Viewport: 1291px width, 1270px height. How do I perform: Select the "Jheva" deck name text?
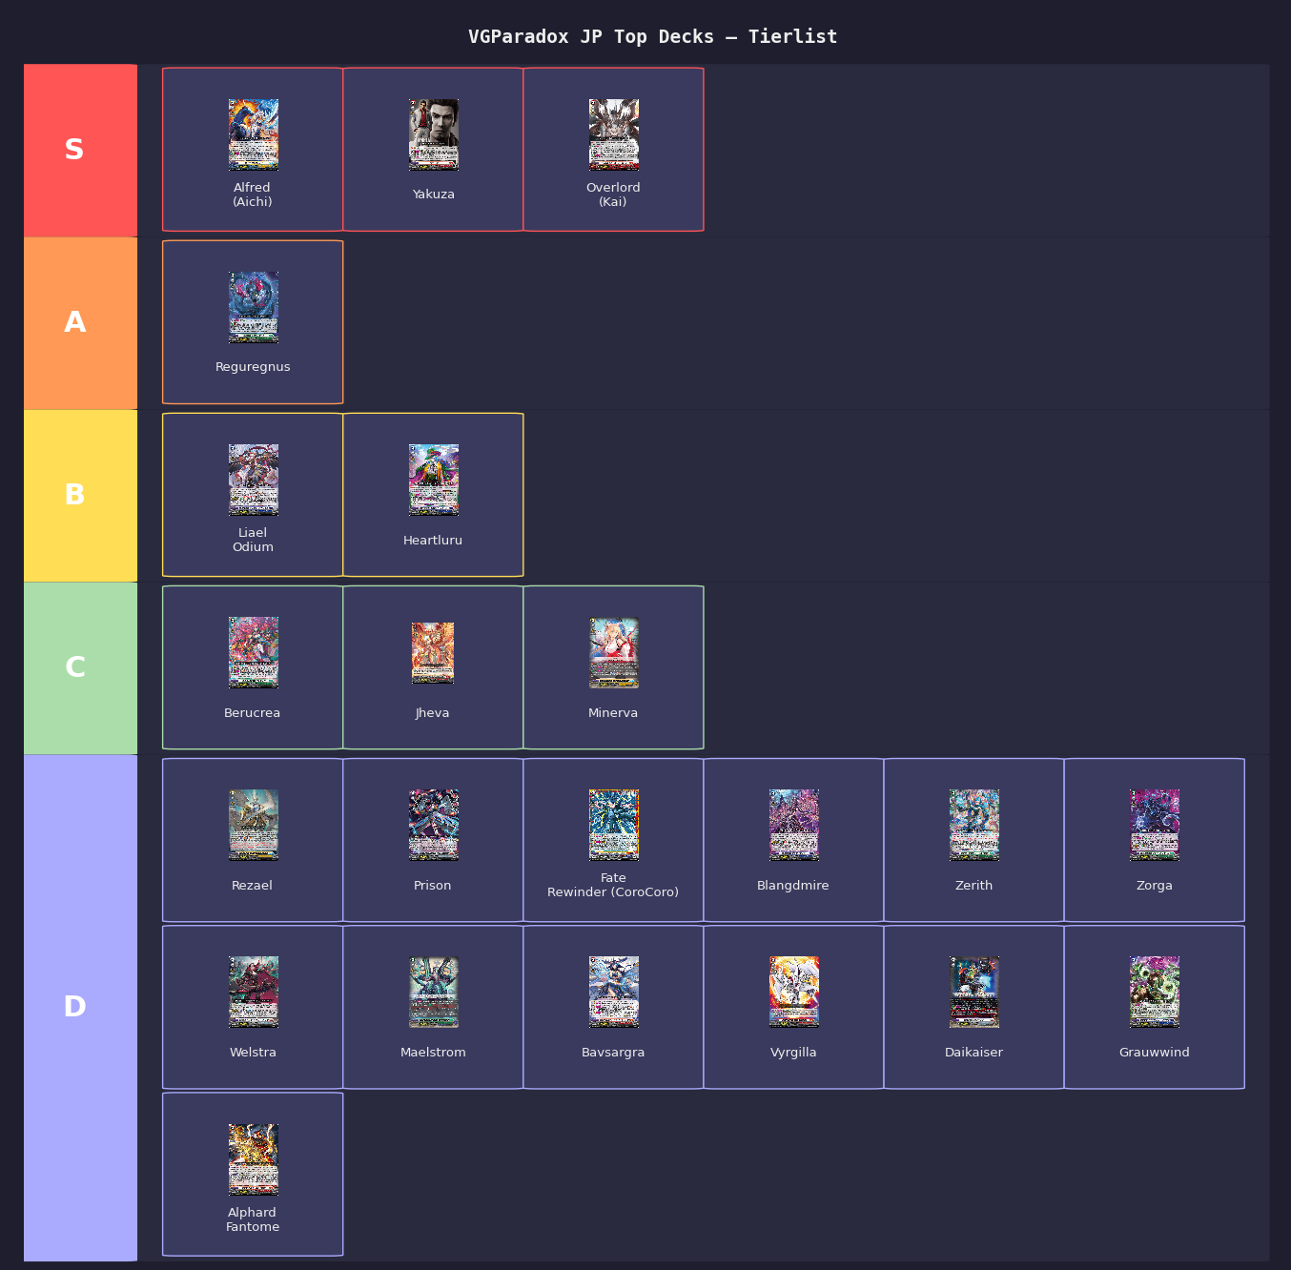click(433, 713)
